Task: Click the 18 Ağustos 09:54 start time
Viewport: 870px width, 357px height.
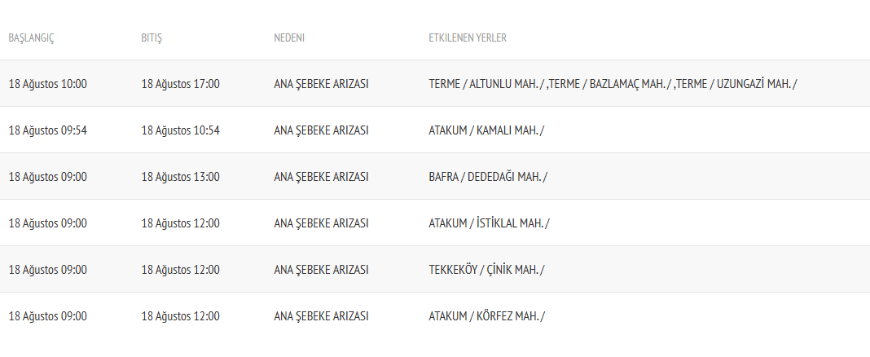Action: (x=47, y=130)
